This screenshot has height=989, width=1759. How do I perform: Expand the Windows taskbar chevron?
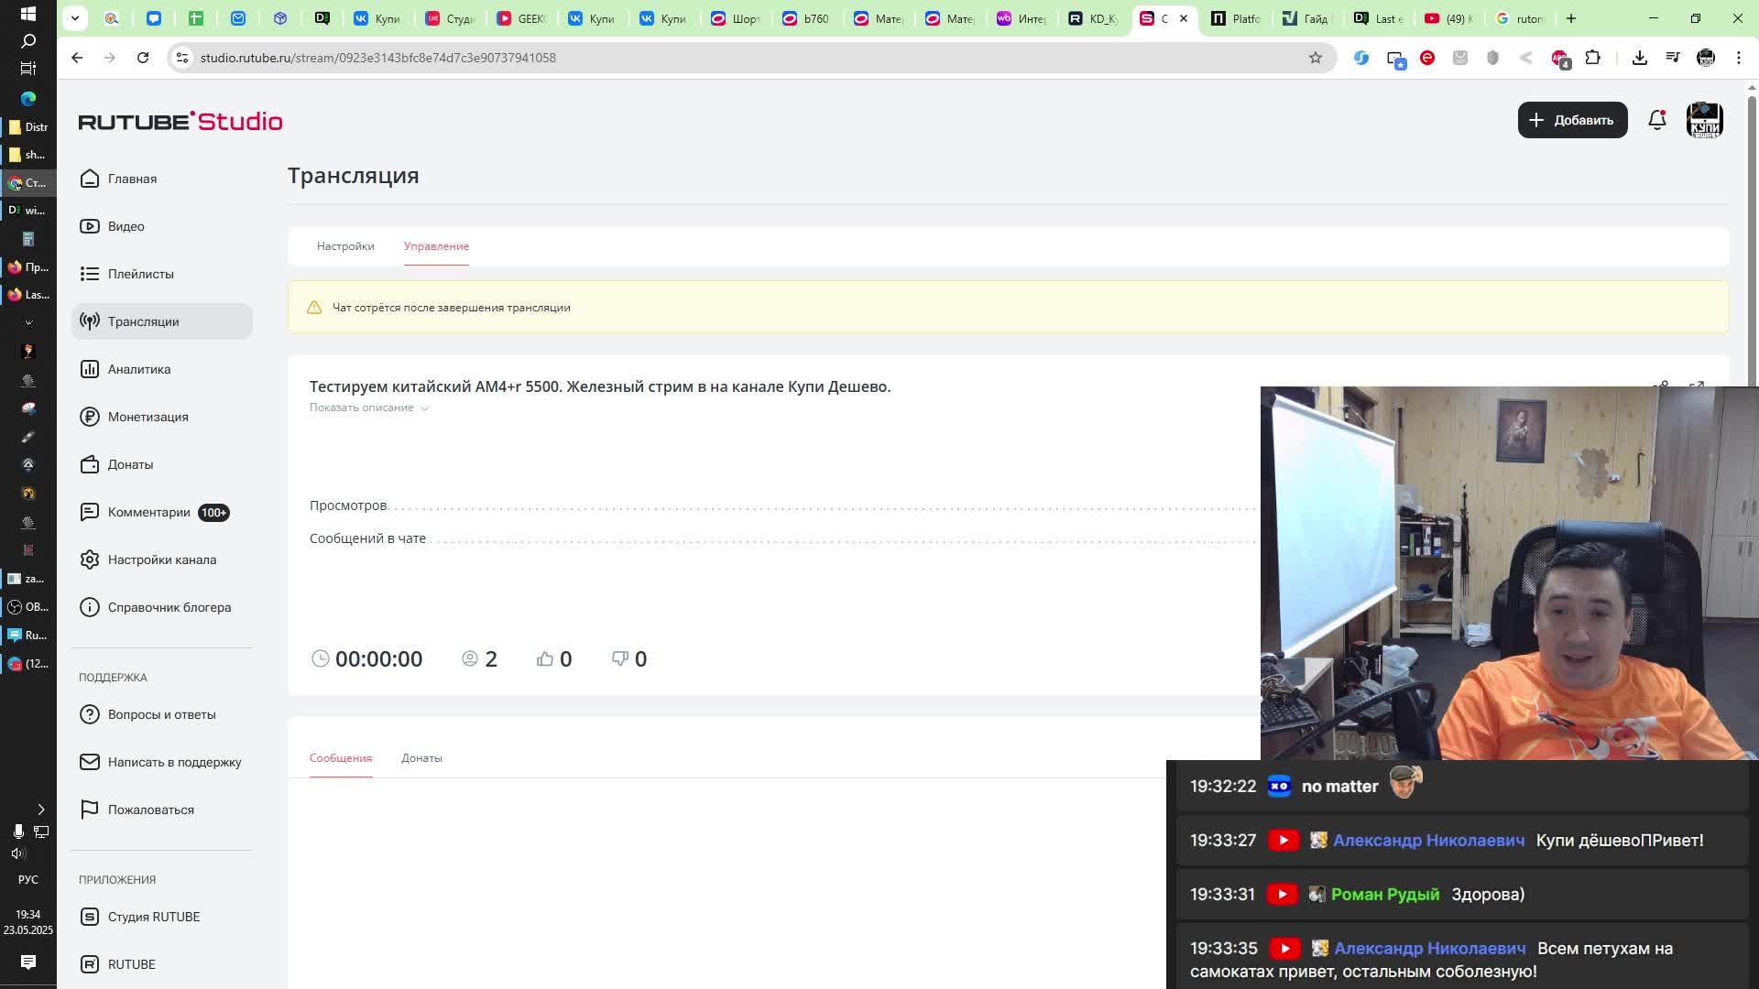click(40, 810)
